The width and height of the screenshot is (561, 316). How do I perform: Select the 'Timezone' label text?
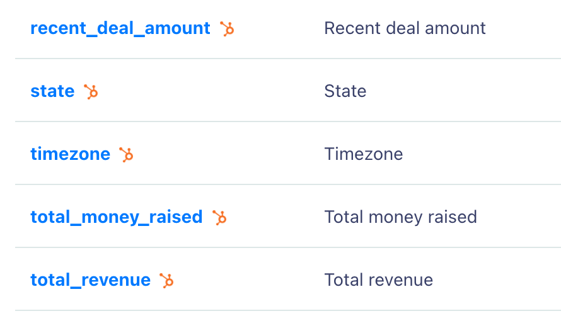coord(364,154)
